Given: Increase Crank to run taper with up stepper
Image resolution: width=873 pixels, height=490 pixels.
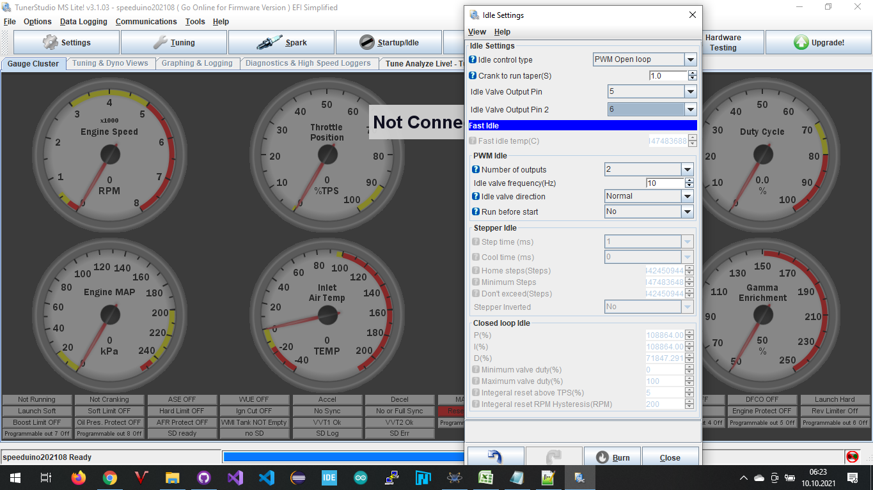Looking at the screenshot, I should coord(691,72).
